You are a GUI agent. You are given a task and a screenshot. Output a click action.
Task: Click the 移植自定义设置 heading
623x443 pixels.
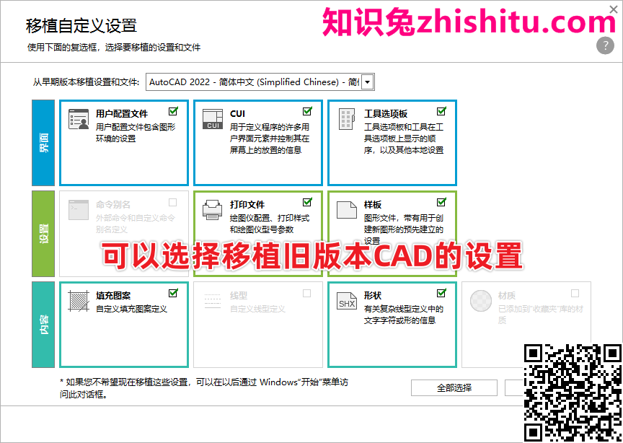click(x=81, y=25)
